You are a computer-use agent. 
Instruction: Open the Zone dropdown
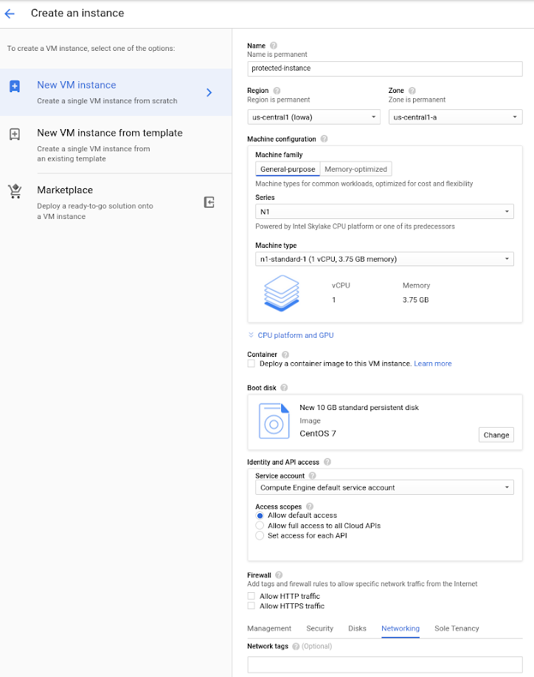(x=454, y=117)
